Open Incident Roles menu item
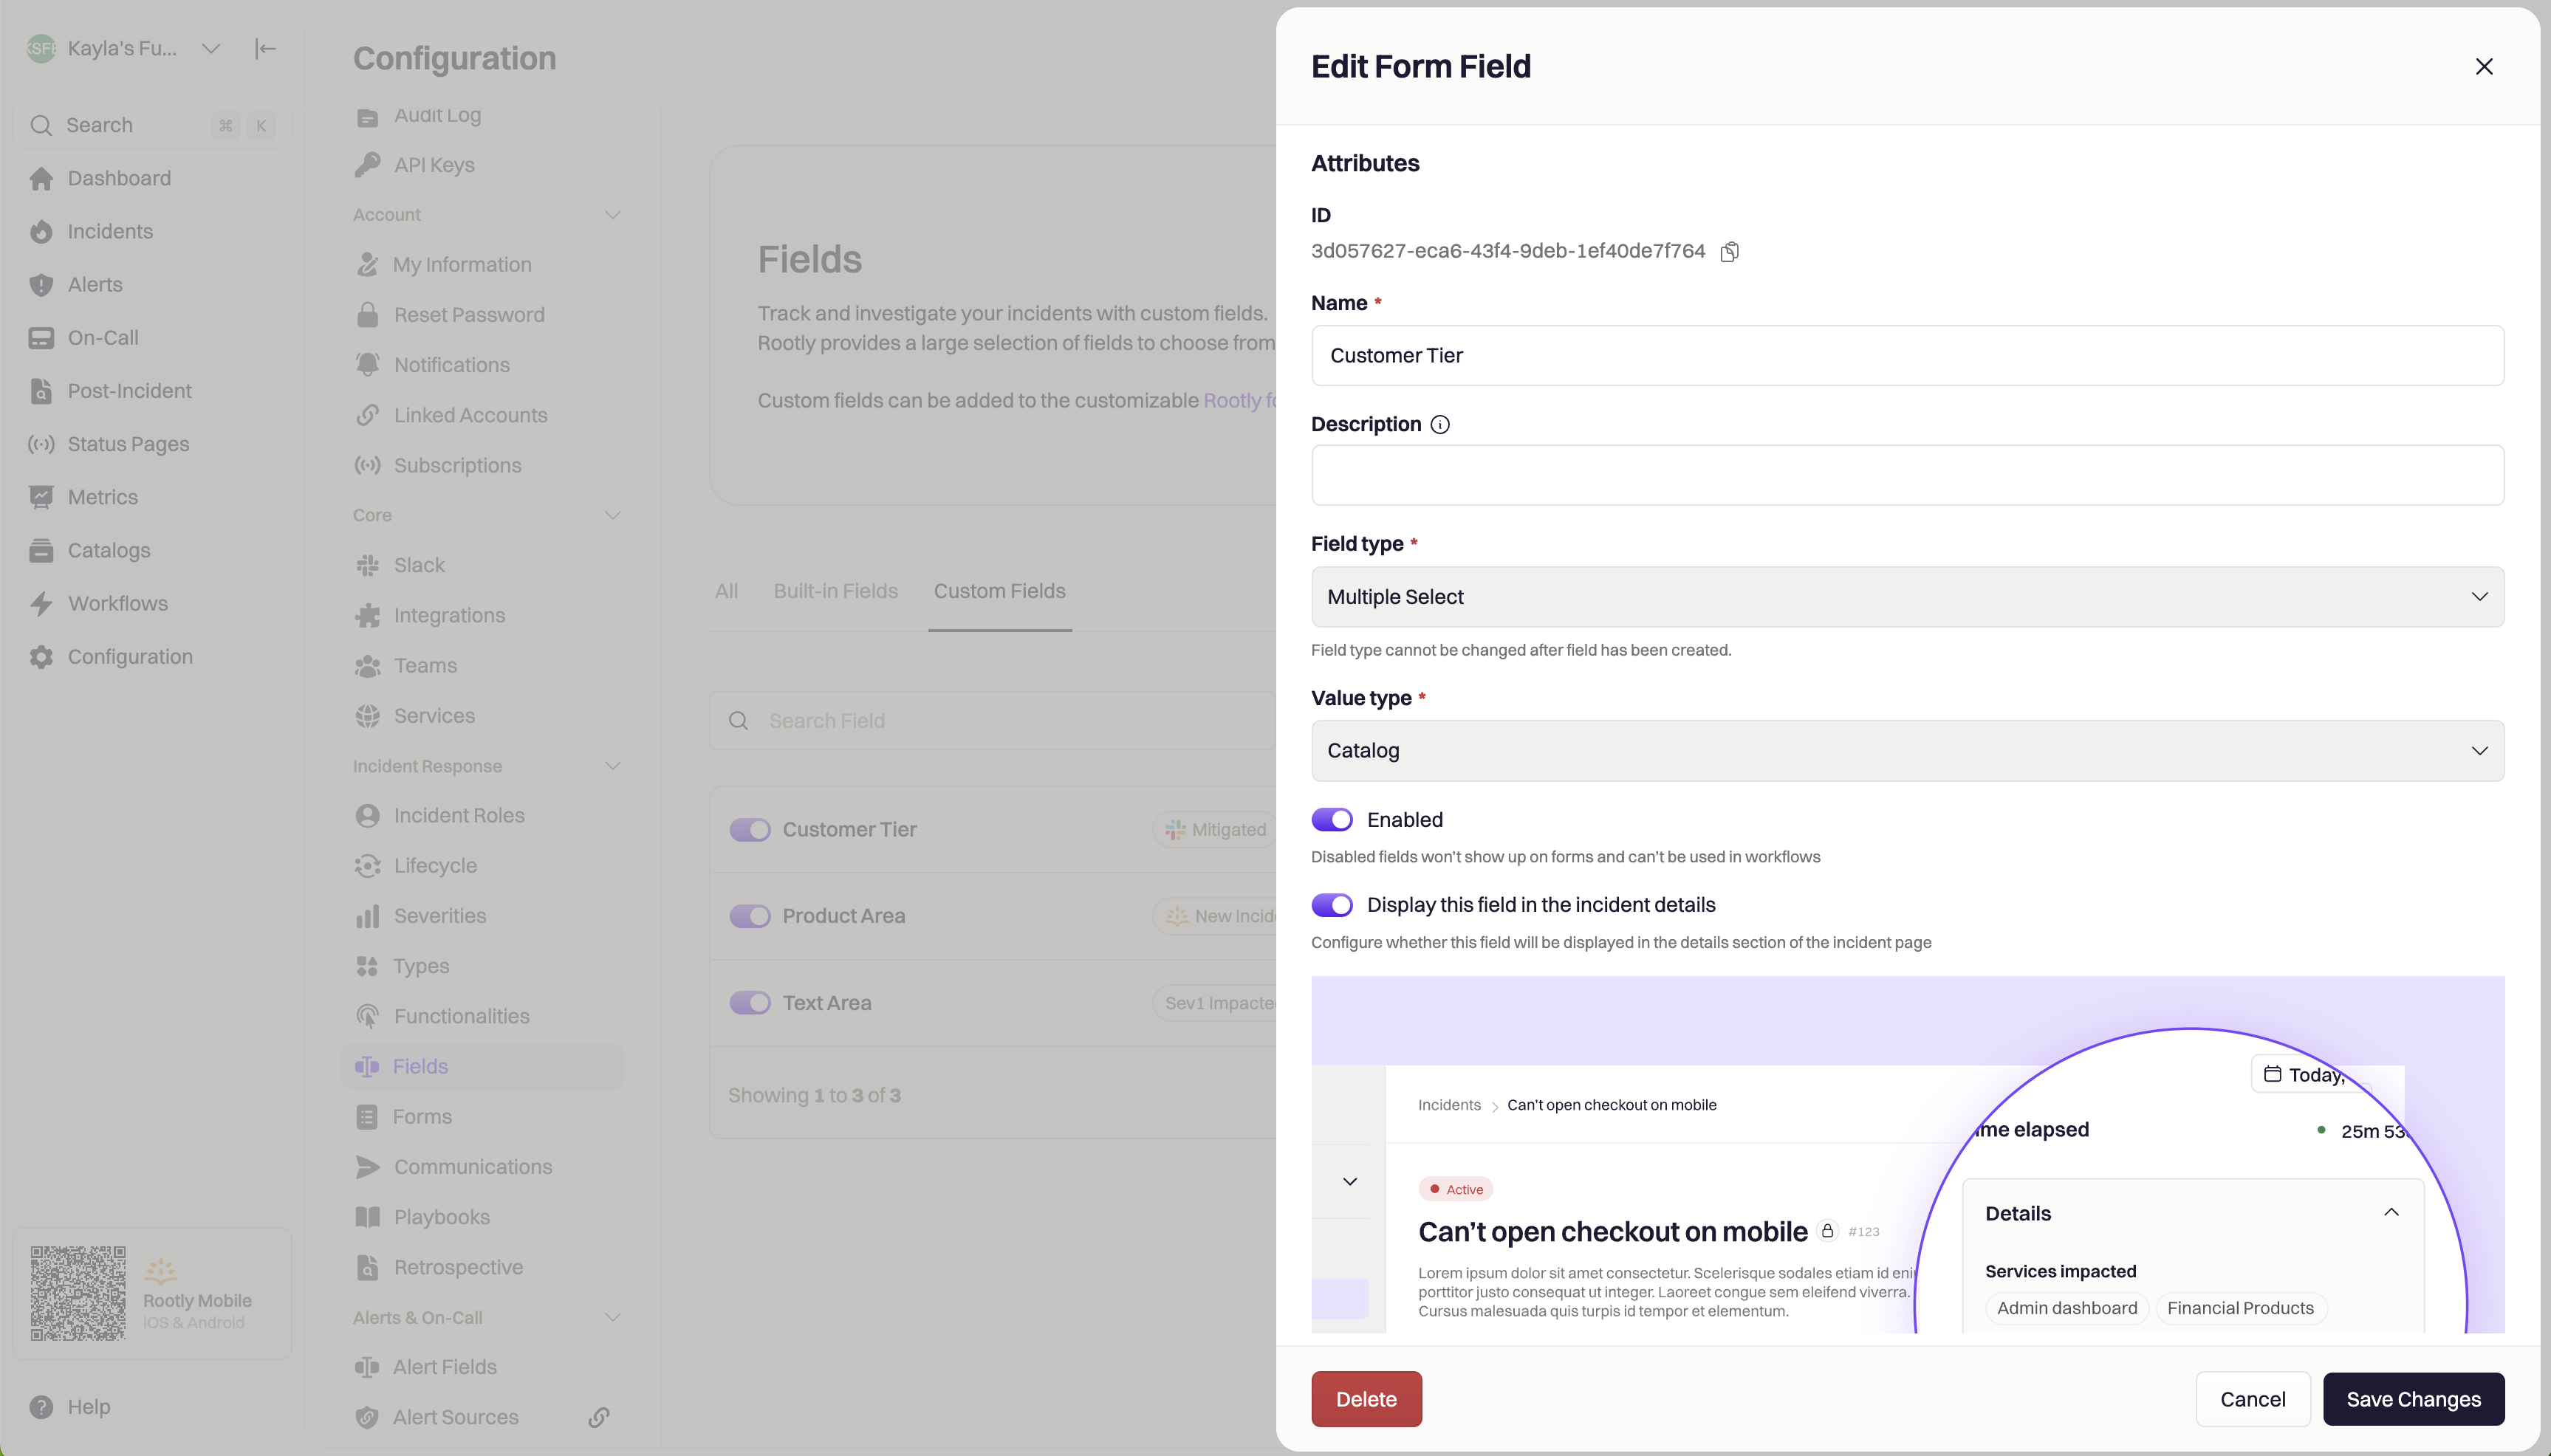Image resolution: width=2551 pixels, height=1456 pixels. pyautogui.click(x=484, y=816)
